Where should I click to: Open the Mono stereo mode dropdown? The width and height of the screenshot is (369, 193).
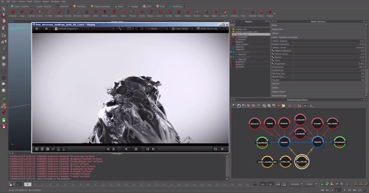coord(156,29)
